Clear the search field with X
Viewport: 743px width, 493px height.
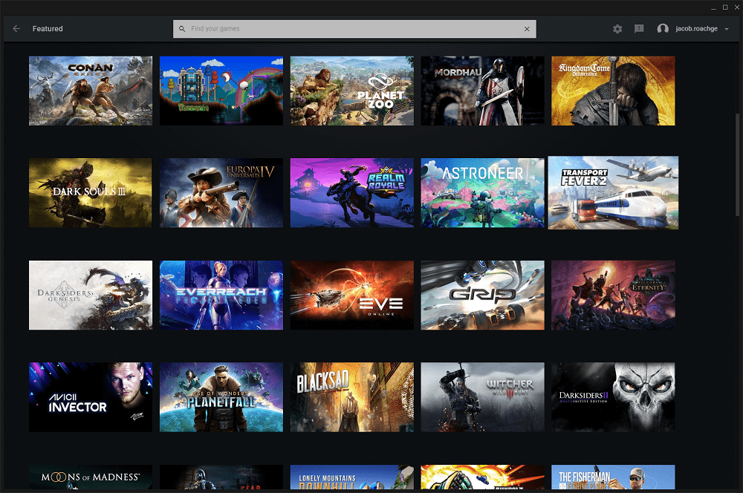[527, 29]
